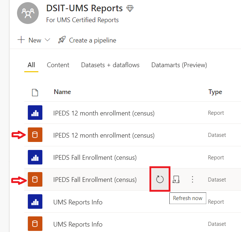Click the plus New button
241x232 pixels.
coord(29,40)
